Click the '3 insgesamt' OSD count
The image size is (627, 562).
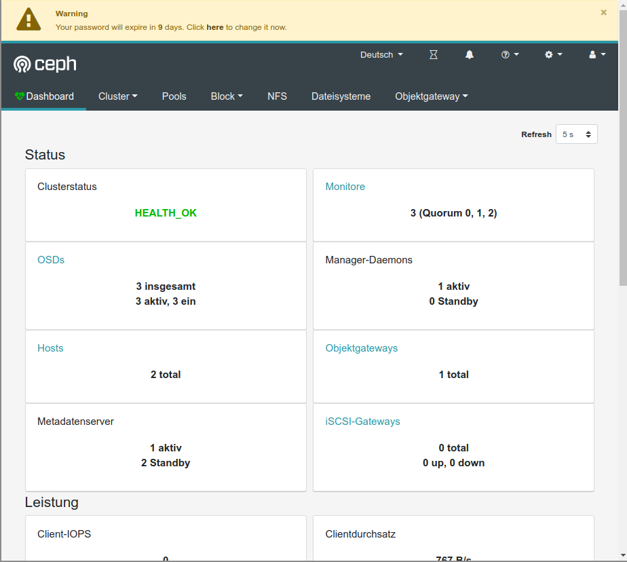[166, 286]
